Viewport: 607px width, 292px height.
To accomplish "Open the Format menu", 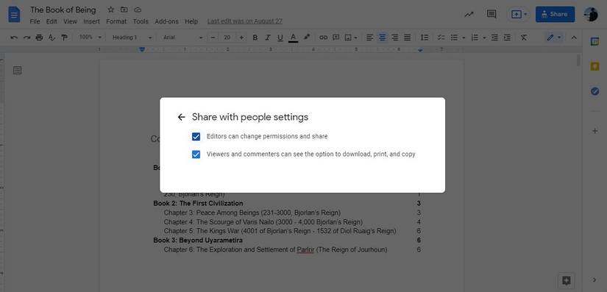I will (116, 21).
